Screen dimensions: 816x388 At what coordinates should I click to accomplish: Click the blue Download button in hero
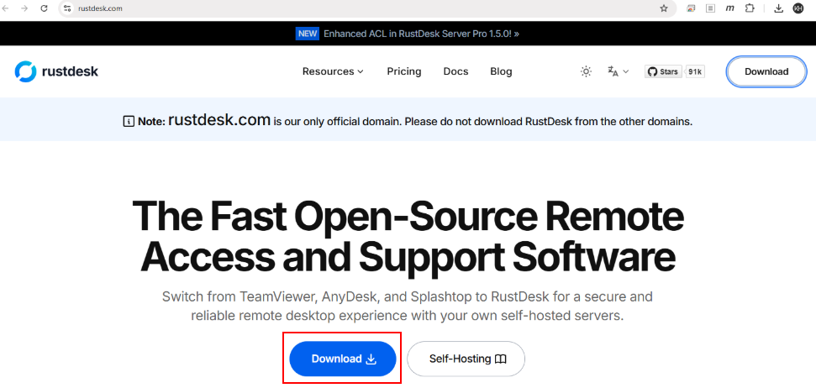[x=343, y=359]
